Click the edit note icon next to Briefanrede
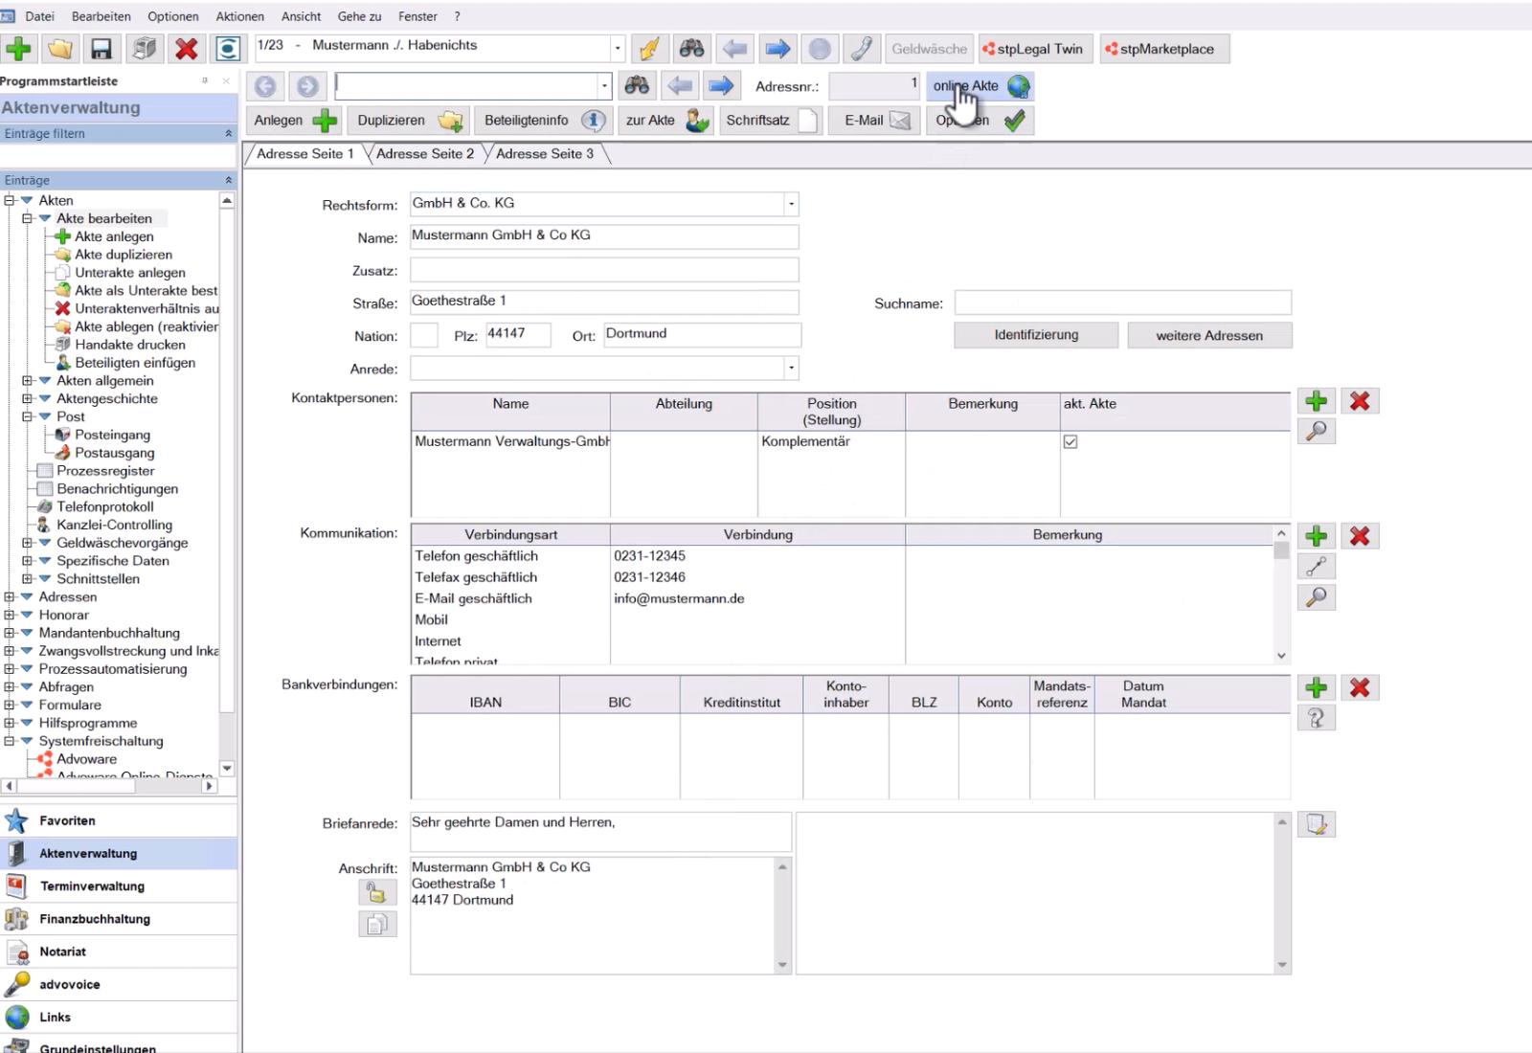The width and height of the screenshot is (1532, 1053). 1317,824
